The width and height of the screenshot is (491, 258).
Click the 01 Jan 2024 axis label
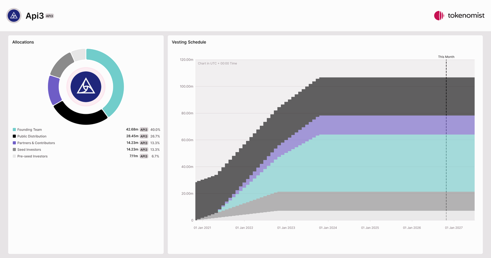329,228
